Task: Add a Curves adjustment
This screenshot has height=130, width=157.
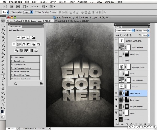Action: point(29,37)
